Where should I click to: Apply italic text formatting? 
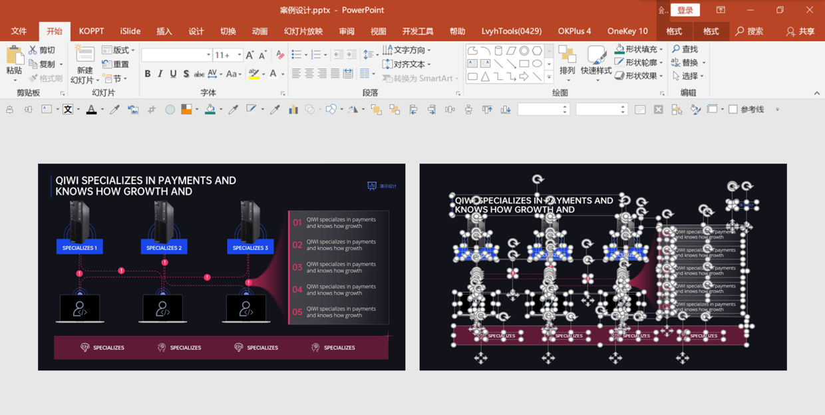point(160,74)
